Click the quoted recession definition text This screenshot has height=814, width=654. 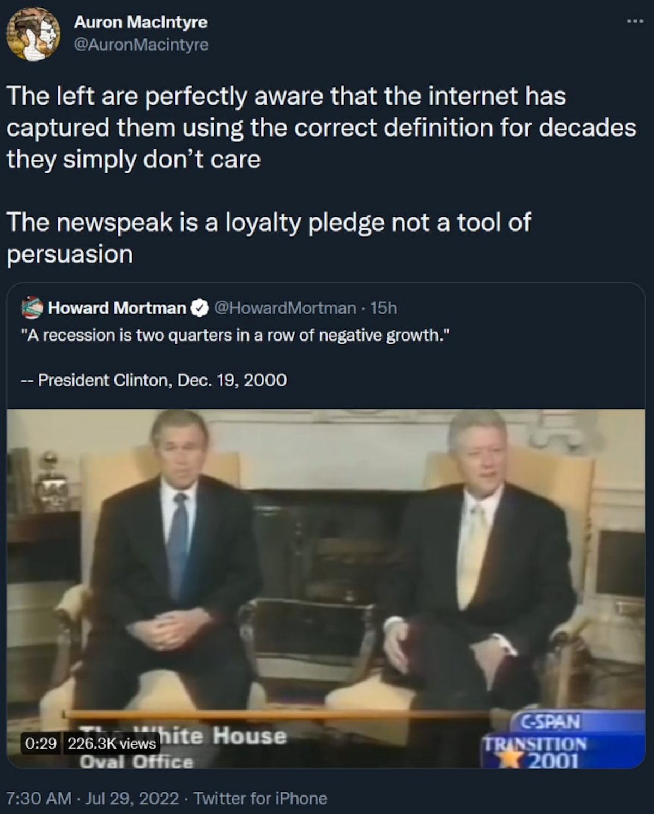click(235, 335)
